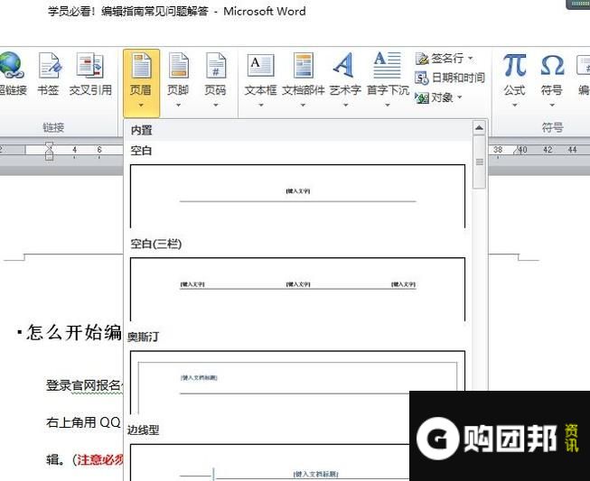The width and height of the screenshot is (590, 481).
Task: Expand the 页眉 dropdown arrow
Action: (x=141, y=106)
